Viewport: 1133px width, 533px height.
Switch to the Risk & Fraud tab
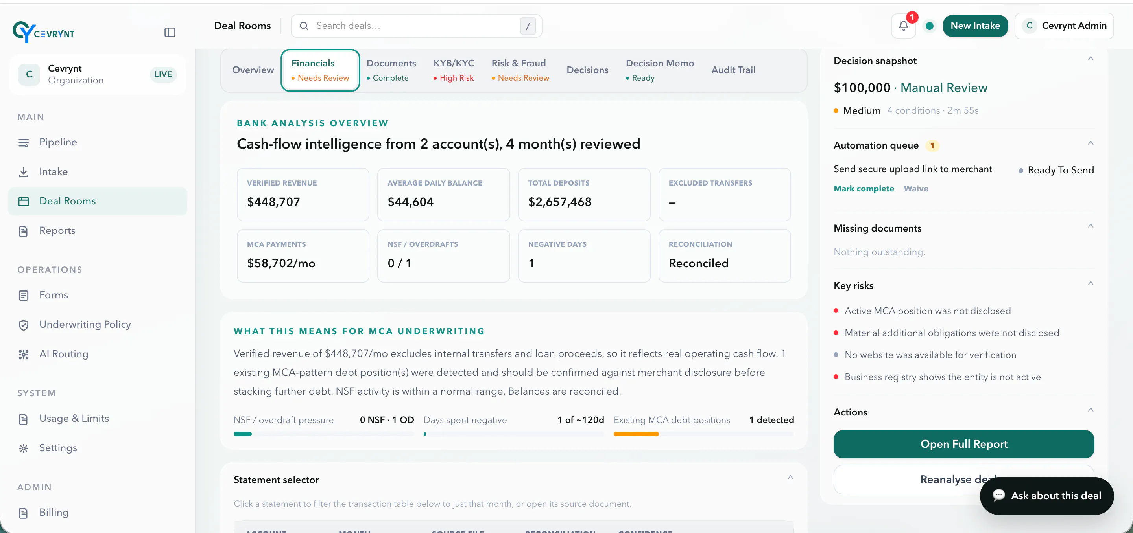tap(520, 70)
